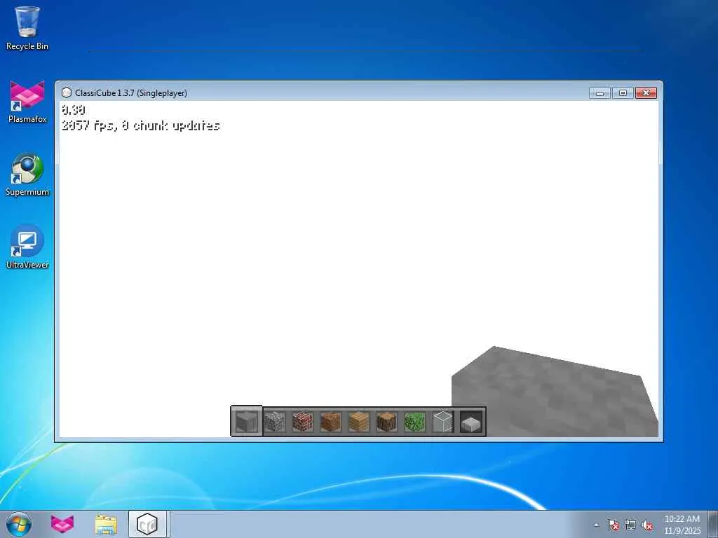Select the glass block in hotbar
The image size is (718, 538).
[x=443, y=422]
